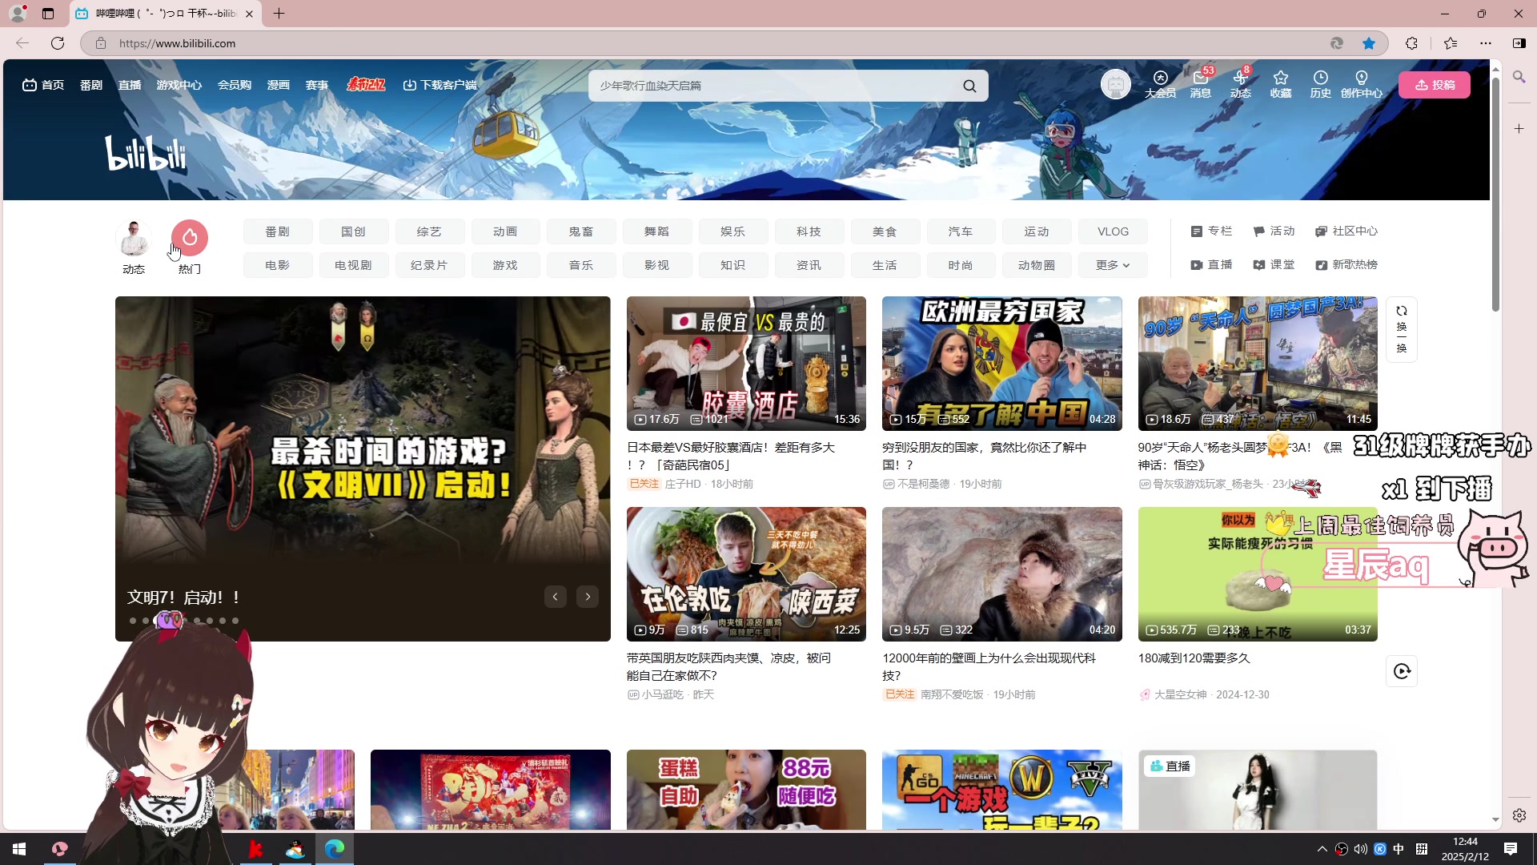Open the 游戏中心 menu item
The width and height of the screenshot is (1537, 865).
(x=178, y=85)
